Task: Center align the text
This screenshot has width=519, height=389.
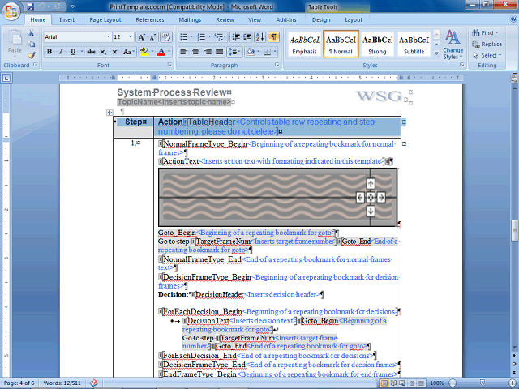Action: [195, 52]
